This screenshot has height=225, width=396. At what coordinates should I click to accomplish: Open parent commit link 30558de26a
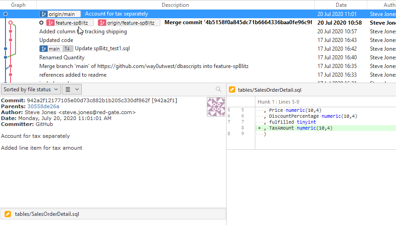click(43, 106)
